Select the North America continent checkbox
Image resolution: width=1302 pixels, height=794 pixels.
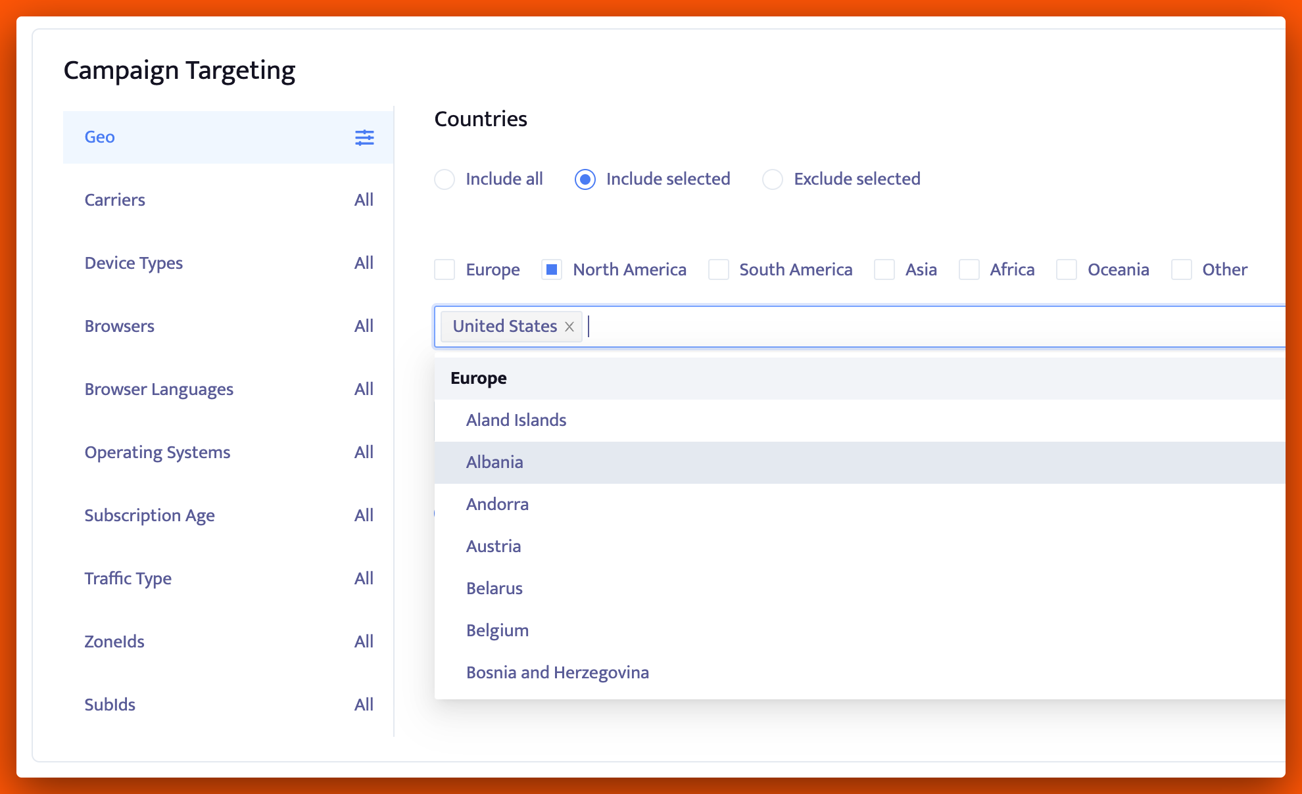550,269
